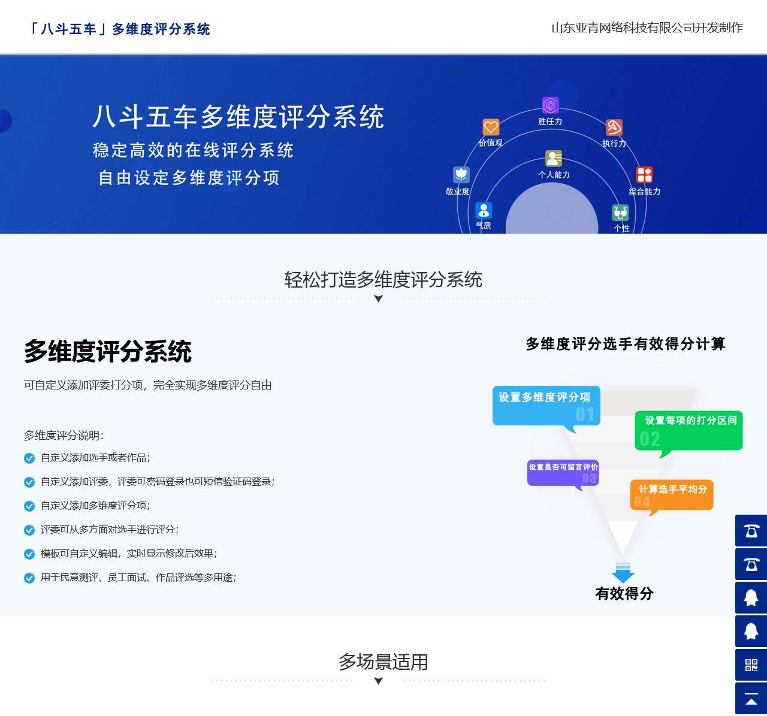Click the 综合能力 red grid icon
This screenshot has width=767, height=716.
tap(644, 175)
